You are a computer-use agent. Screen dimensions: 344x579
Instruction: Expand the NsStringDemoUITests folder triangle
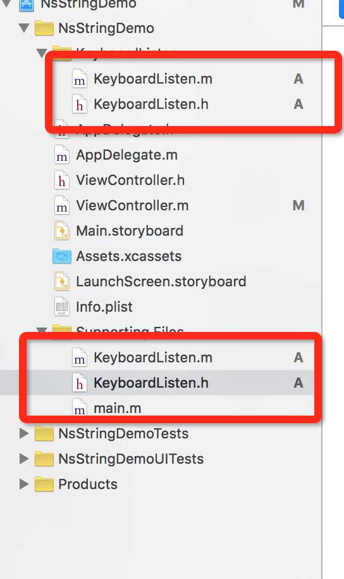coord(24,459)
